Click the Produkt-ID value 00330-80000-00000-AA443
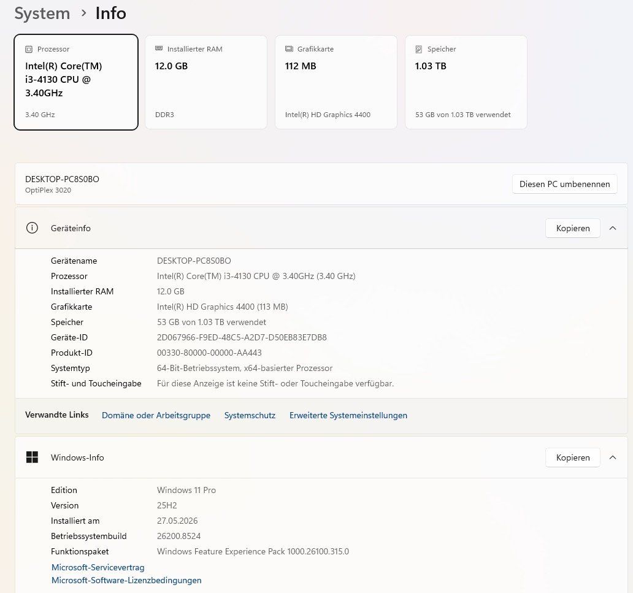 click(x=209, y=353)
